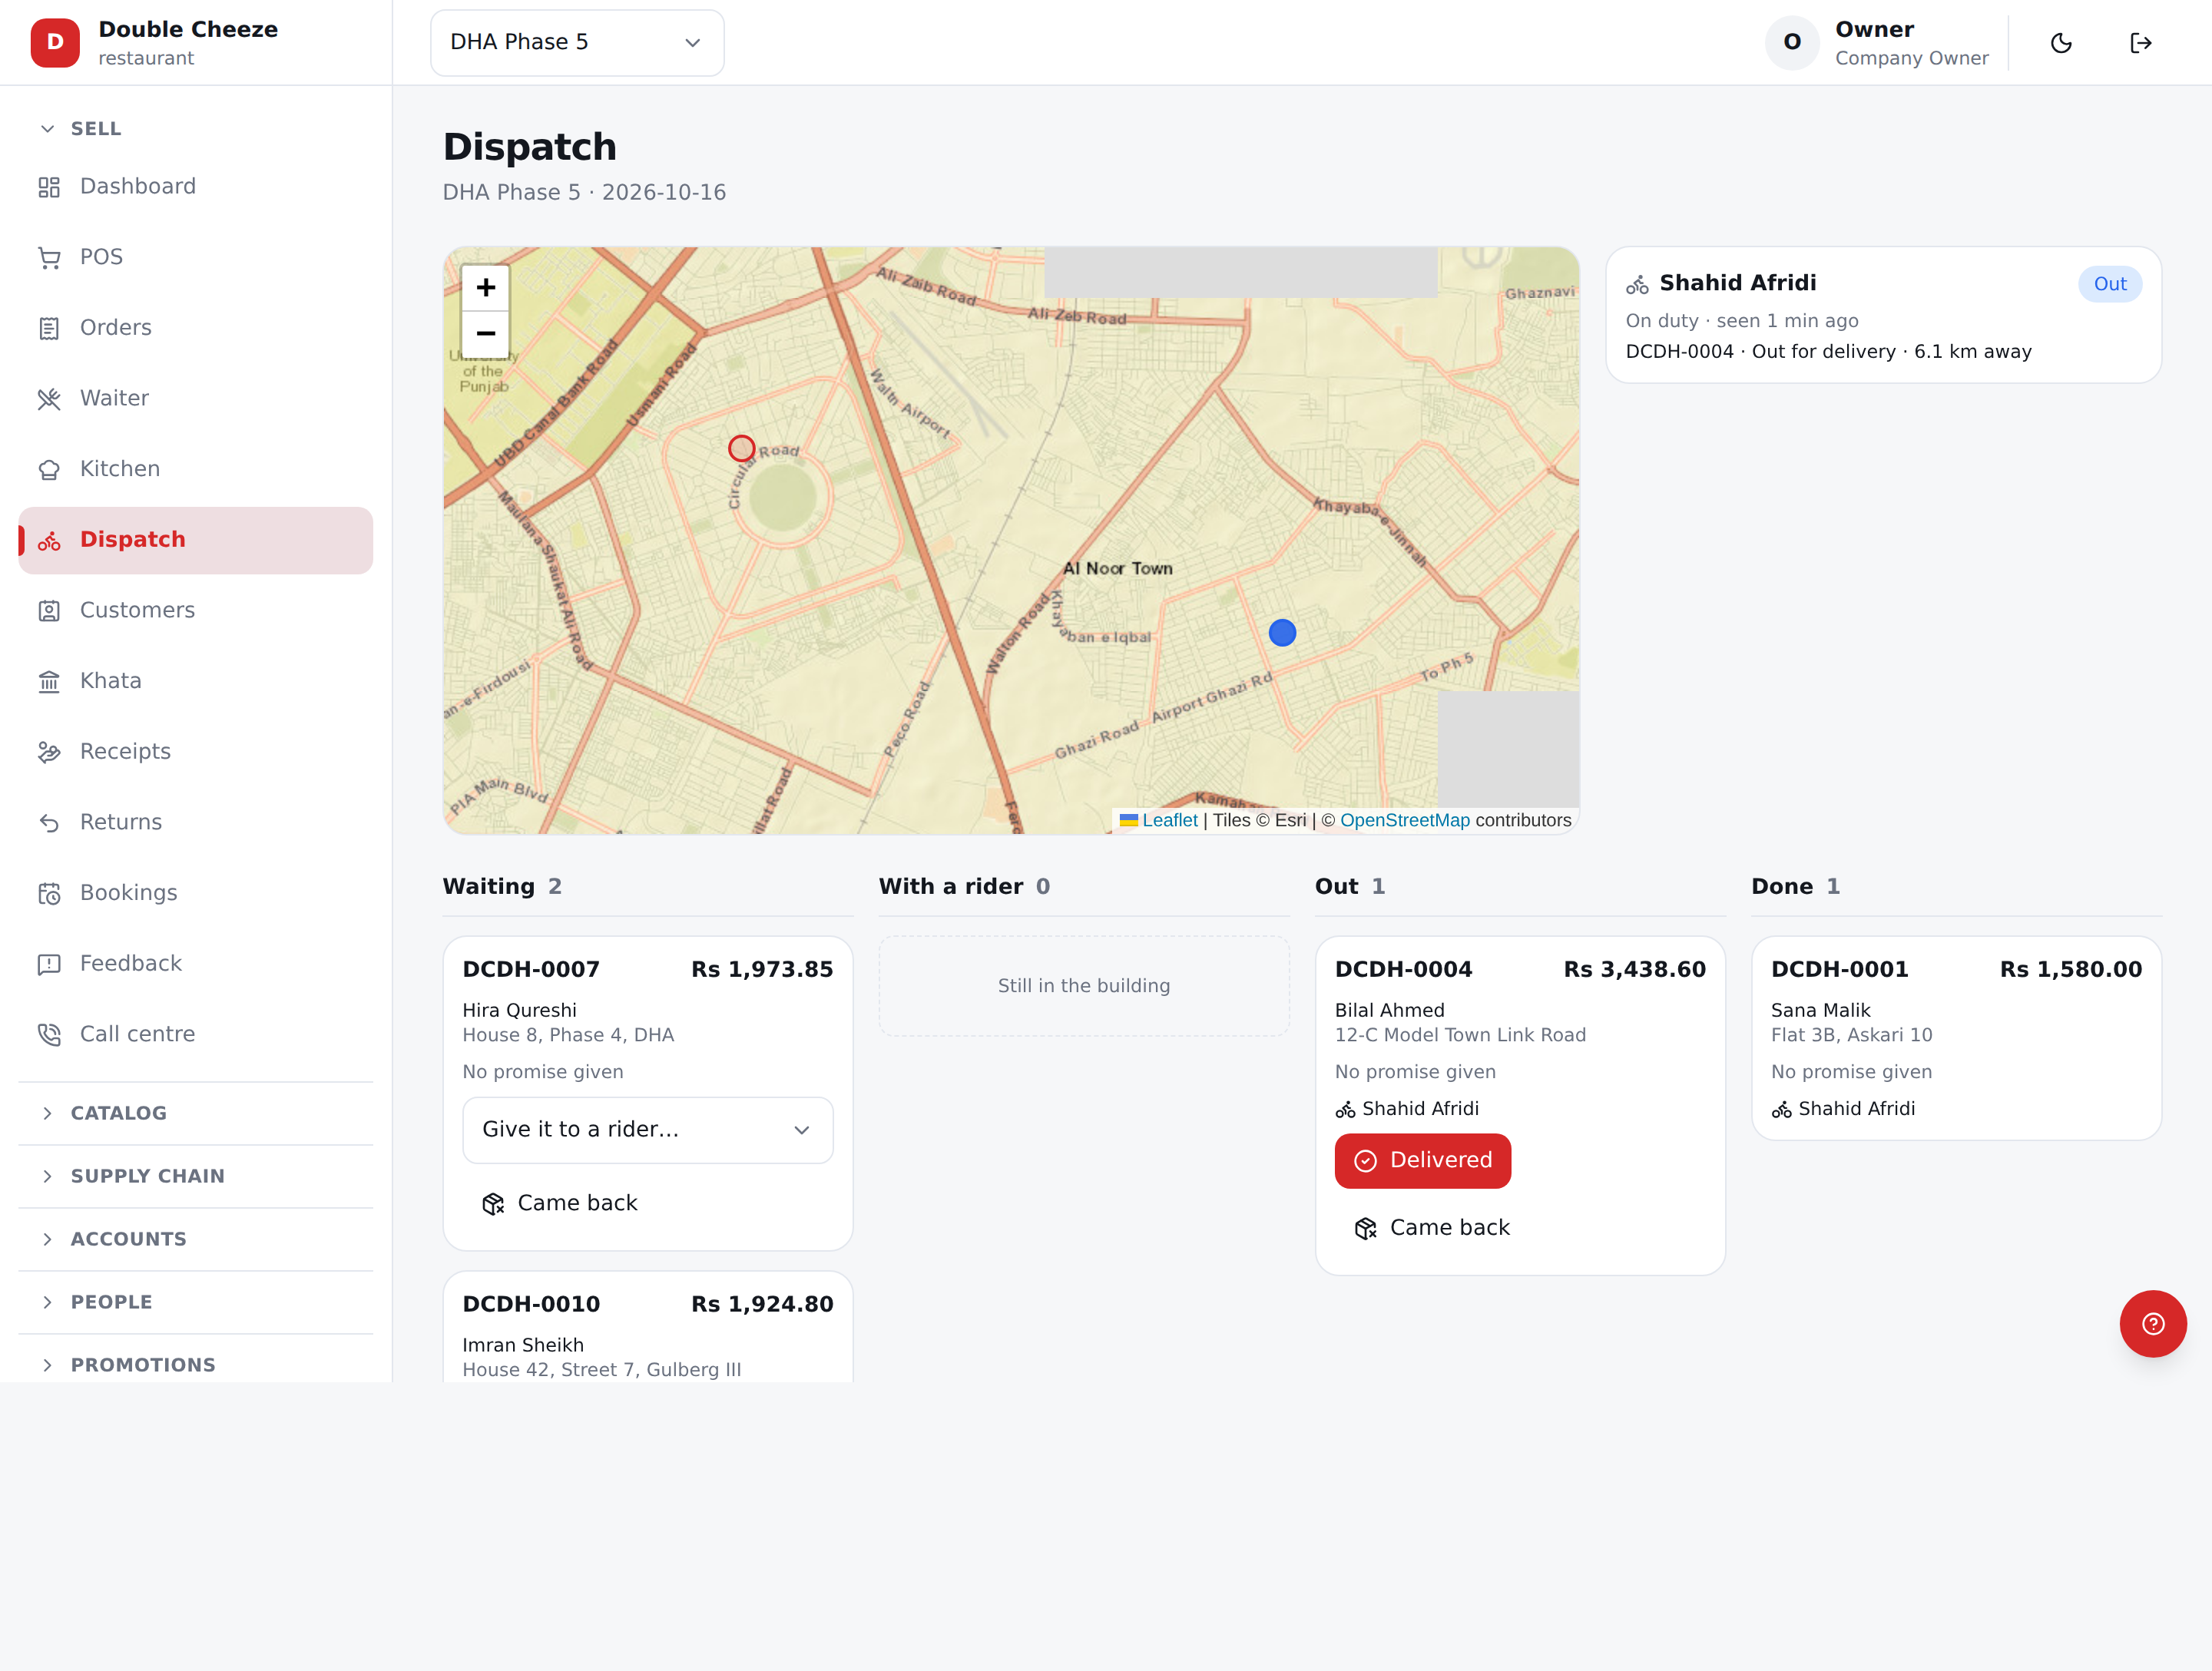Open the OpenStreetMap link
This screenshot has width=2212, height=1671.
point(1404,820)
